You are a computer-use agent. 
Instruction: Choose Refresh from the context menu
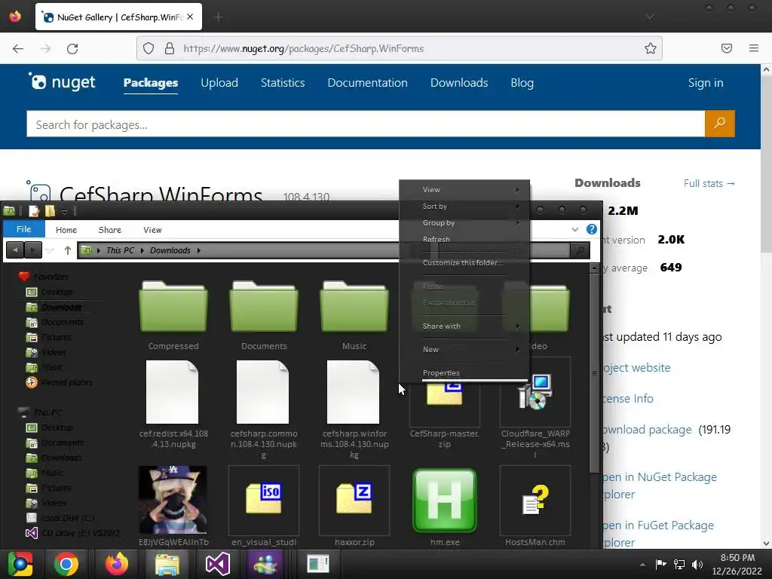click(464, 239)
